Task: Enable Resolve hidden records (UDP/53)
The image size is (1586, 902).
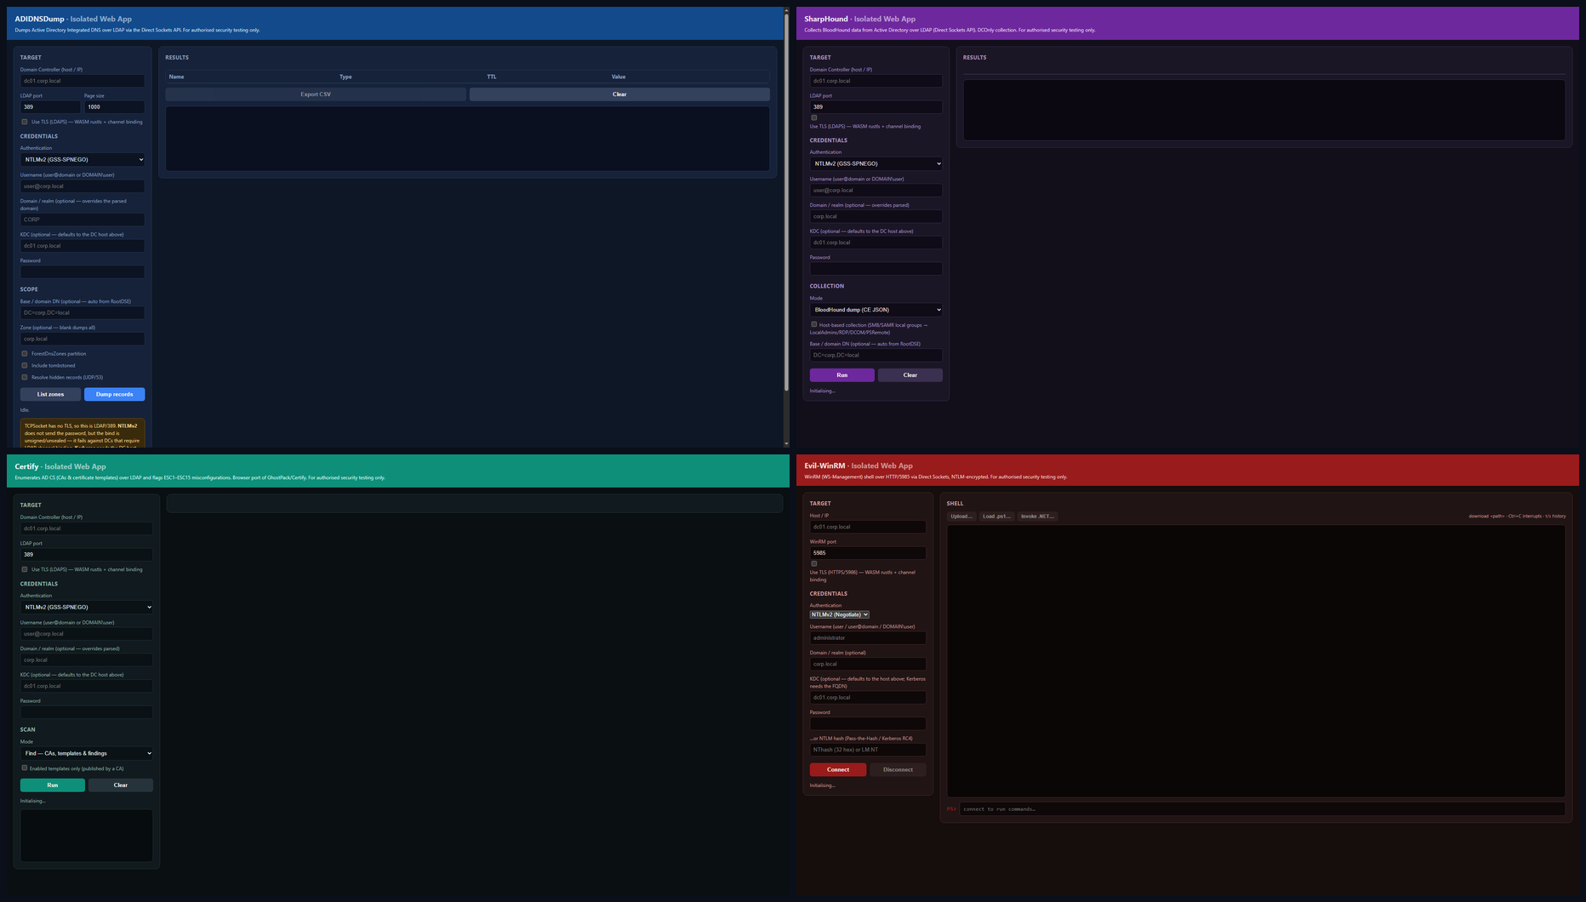Action: pos(25,377)
